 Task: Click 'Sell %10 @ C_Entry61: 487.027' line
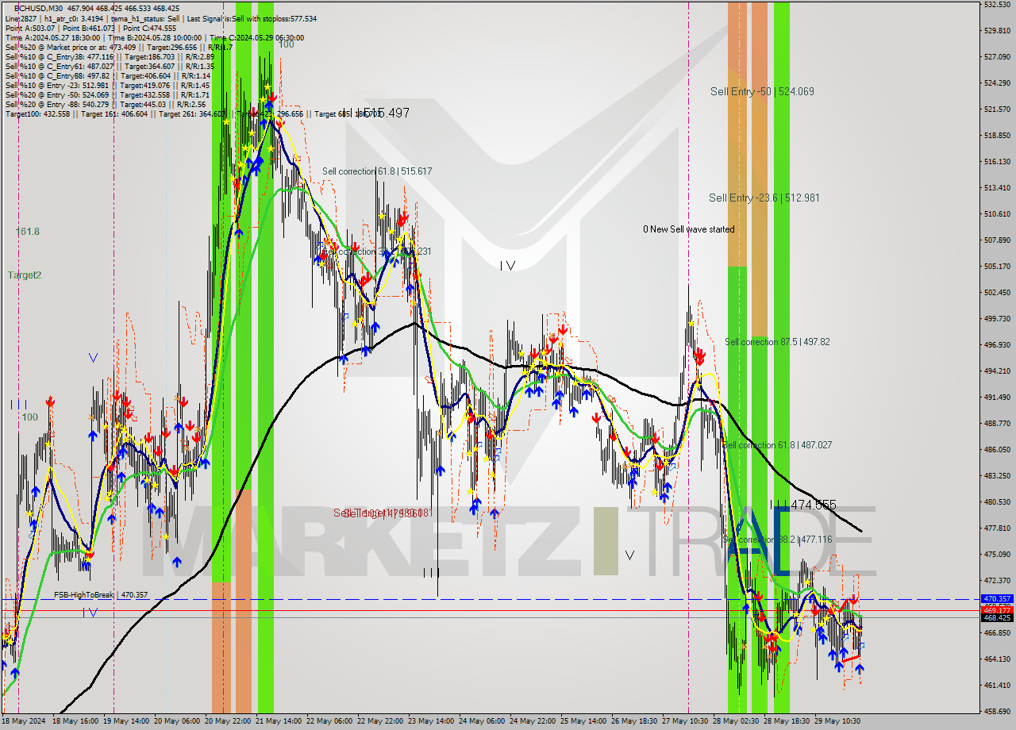[x=110, y=66]
